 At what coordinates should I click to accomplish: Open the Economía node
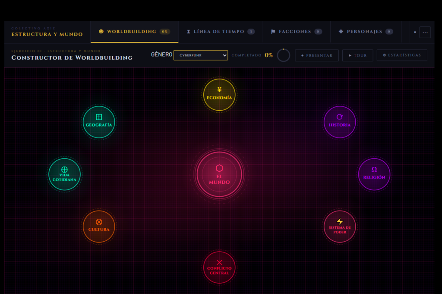(x=219, y=95)
